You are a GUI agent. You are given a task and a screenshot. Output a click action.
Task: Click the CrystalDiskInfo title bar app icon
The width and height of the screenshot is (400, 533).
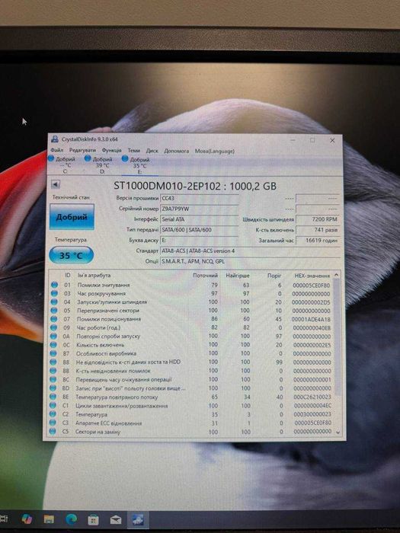click(54, 139)
